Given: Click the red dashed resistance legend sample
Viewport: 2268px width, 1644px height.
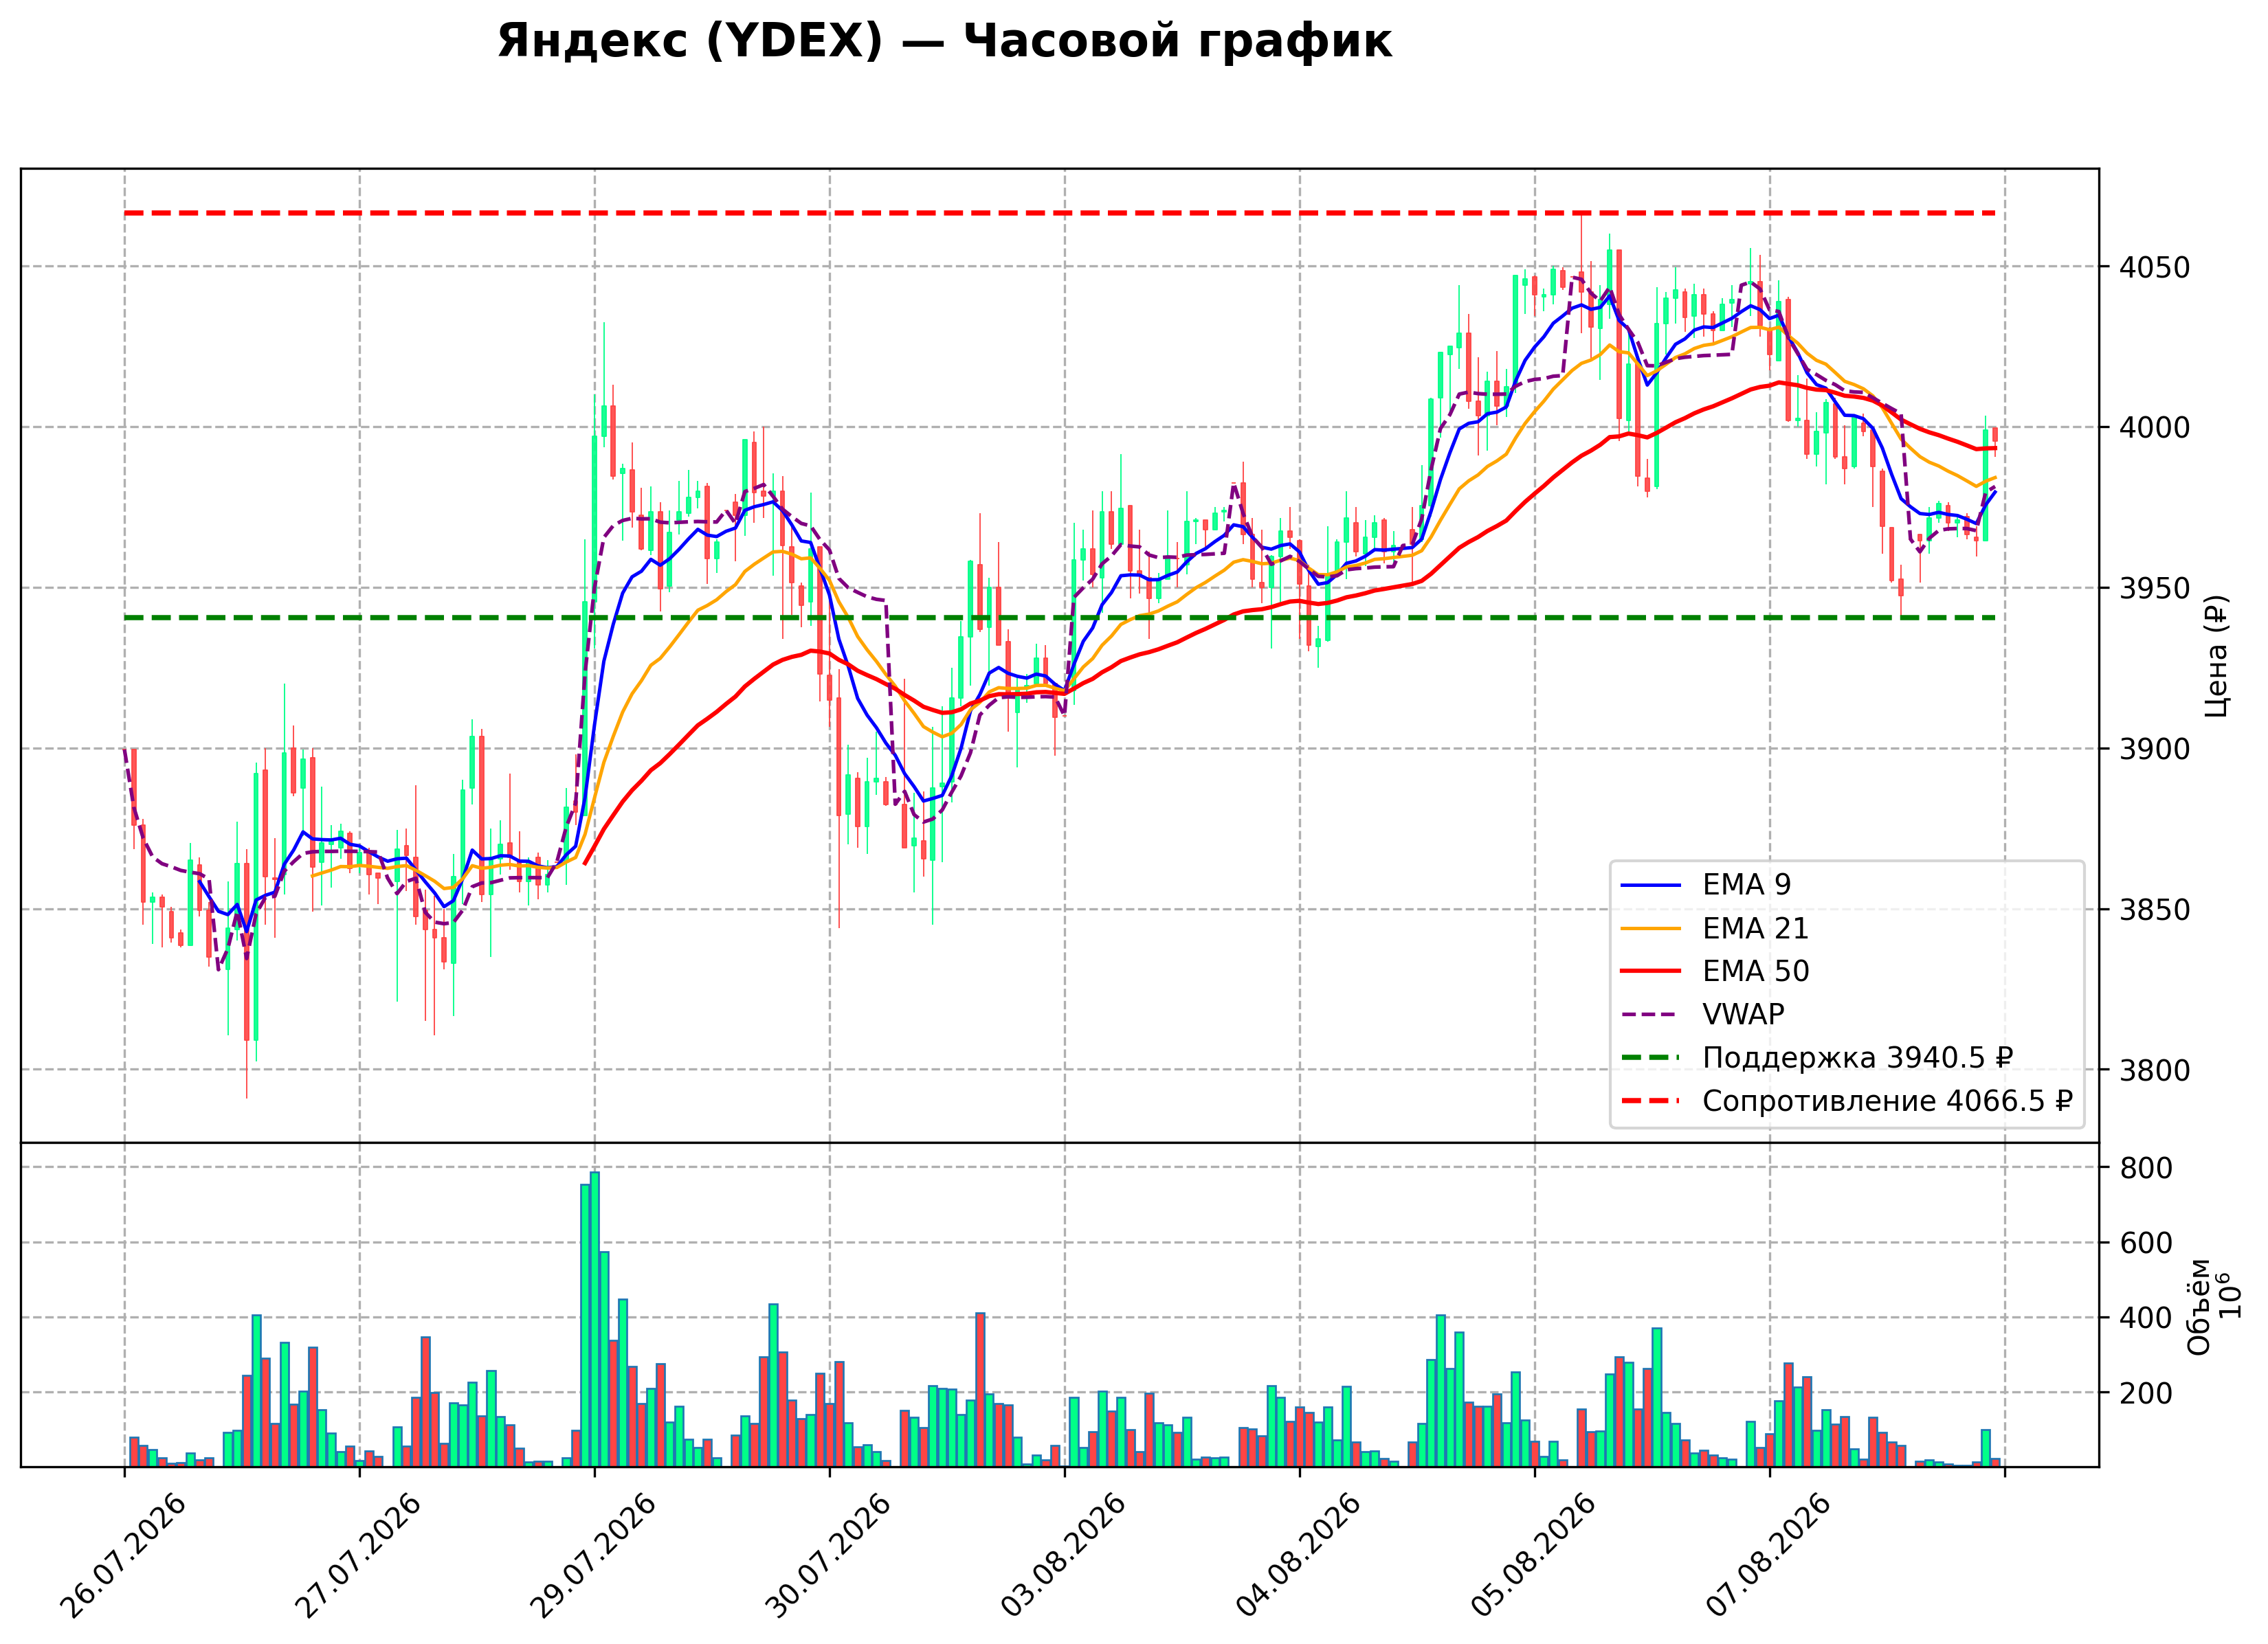Looking at the screenshot, I should 1650,1101.
